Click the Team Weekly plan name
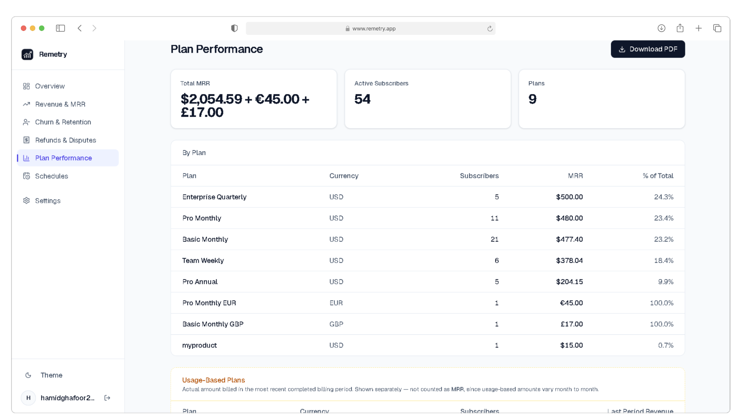The width and height of the screenshot is (743, 418). 203,260
